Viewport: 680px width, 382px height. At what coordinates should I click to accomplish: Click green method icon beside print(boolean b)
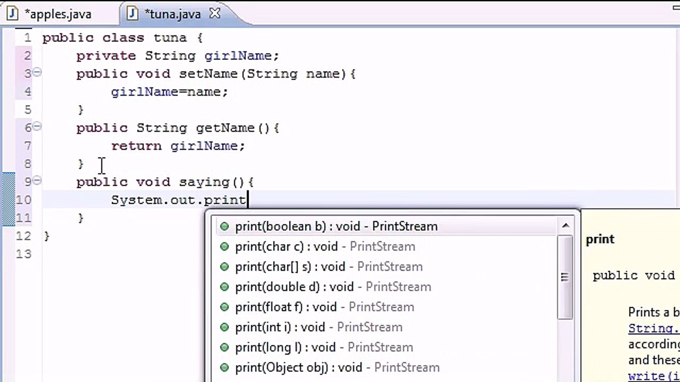click(x=224, y=227)
